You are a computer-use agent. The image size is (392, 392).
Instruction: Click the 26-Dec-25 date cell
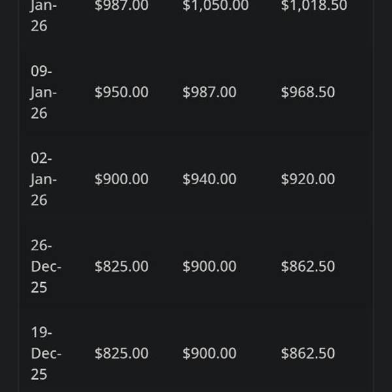click(46, 267)
